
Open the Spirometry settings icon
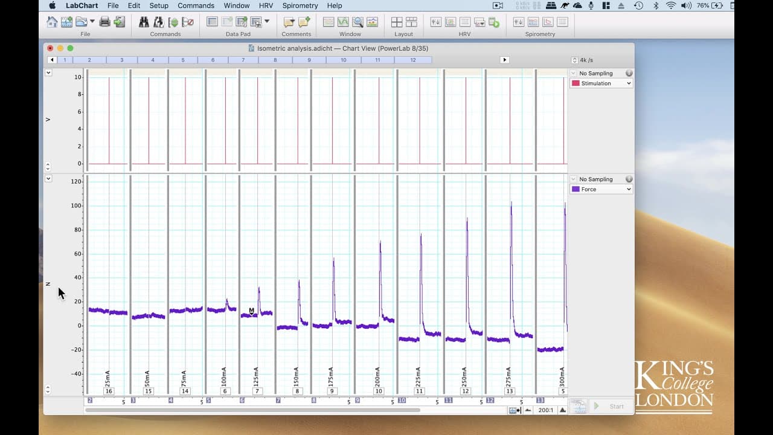pos(519,22)
